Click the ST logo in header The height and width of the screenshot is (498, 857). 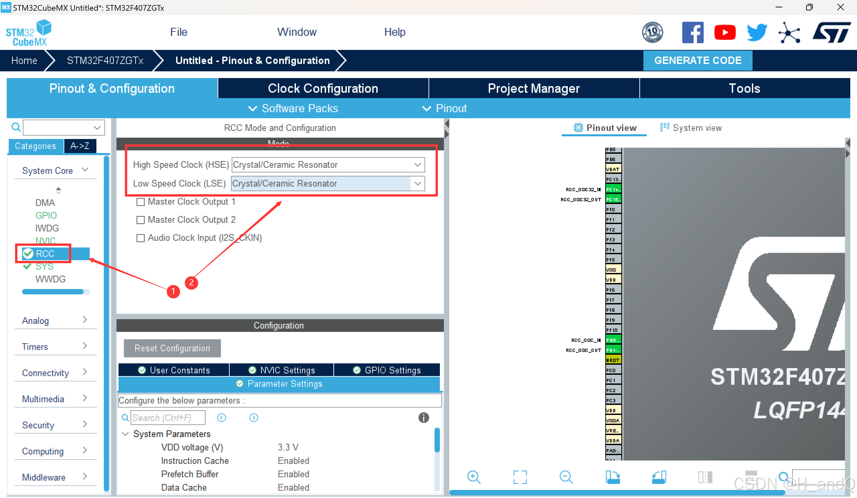click(x=831, y=32)
